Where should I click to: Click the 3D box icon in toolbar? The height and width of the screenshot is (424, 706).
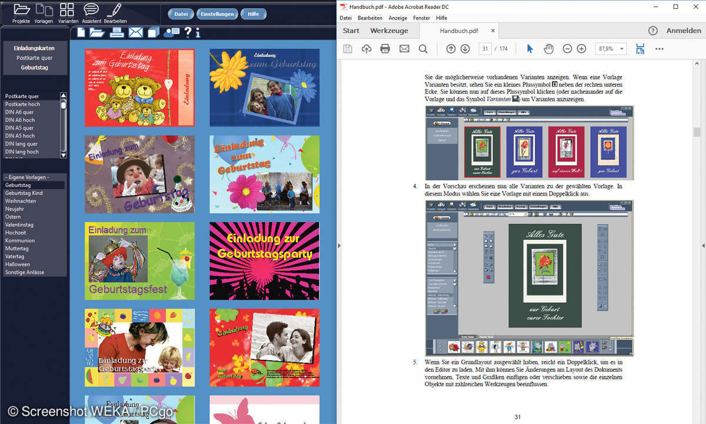tap(154, 33)
